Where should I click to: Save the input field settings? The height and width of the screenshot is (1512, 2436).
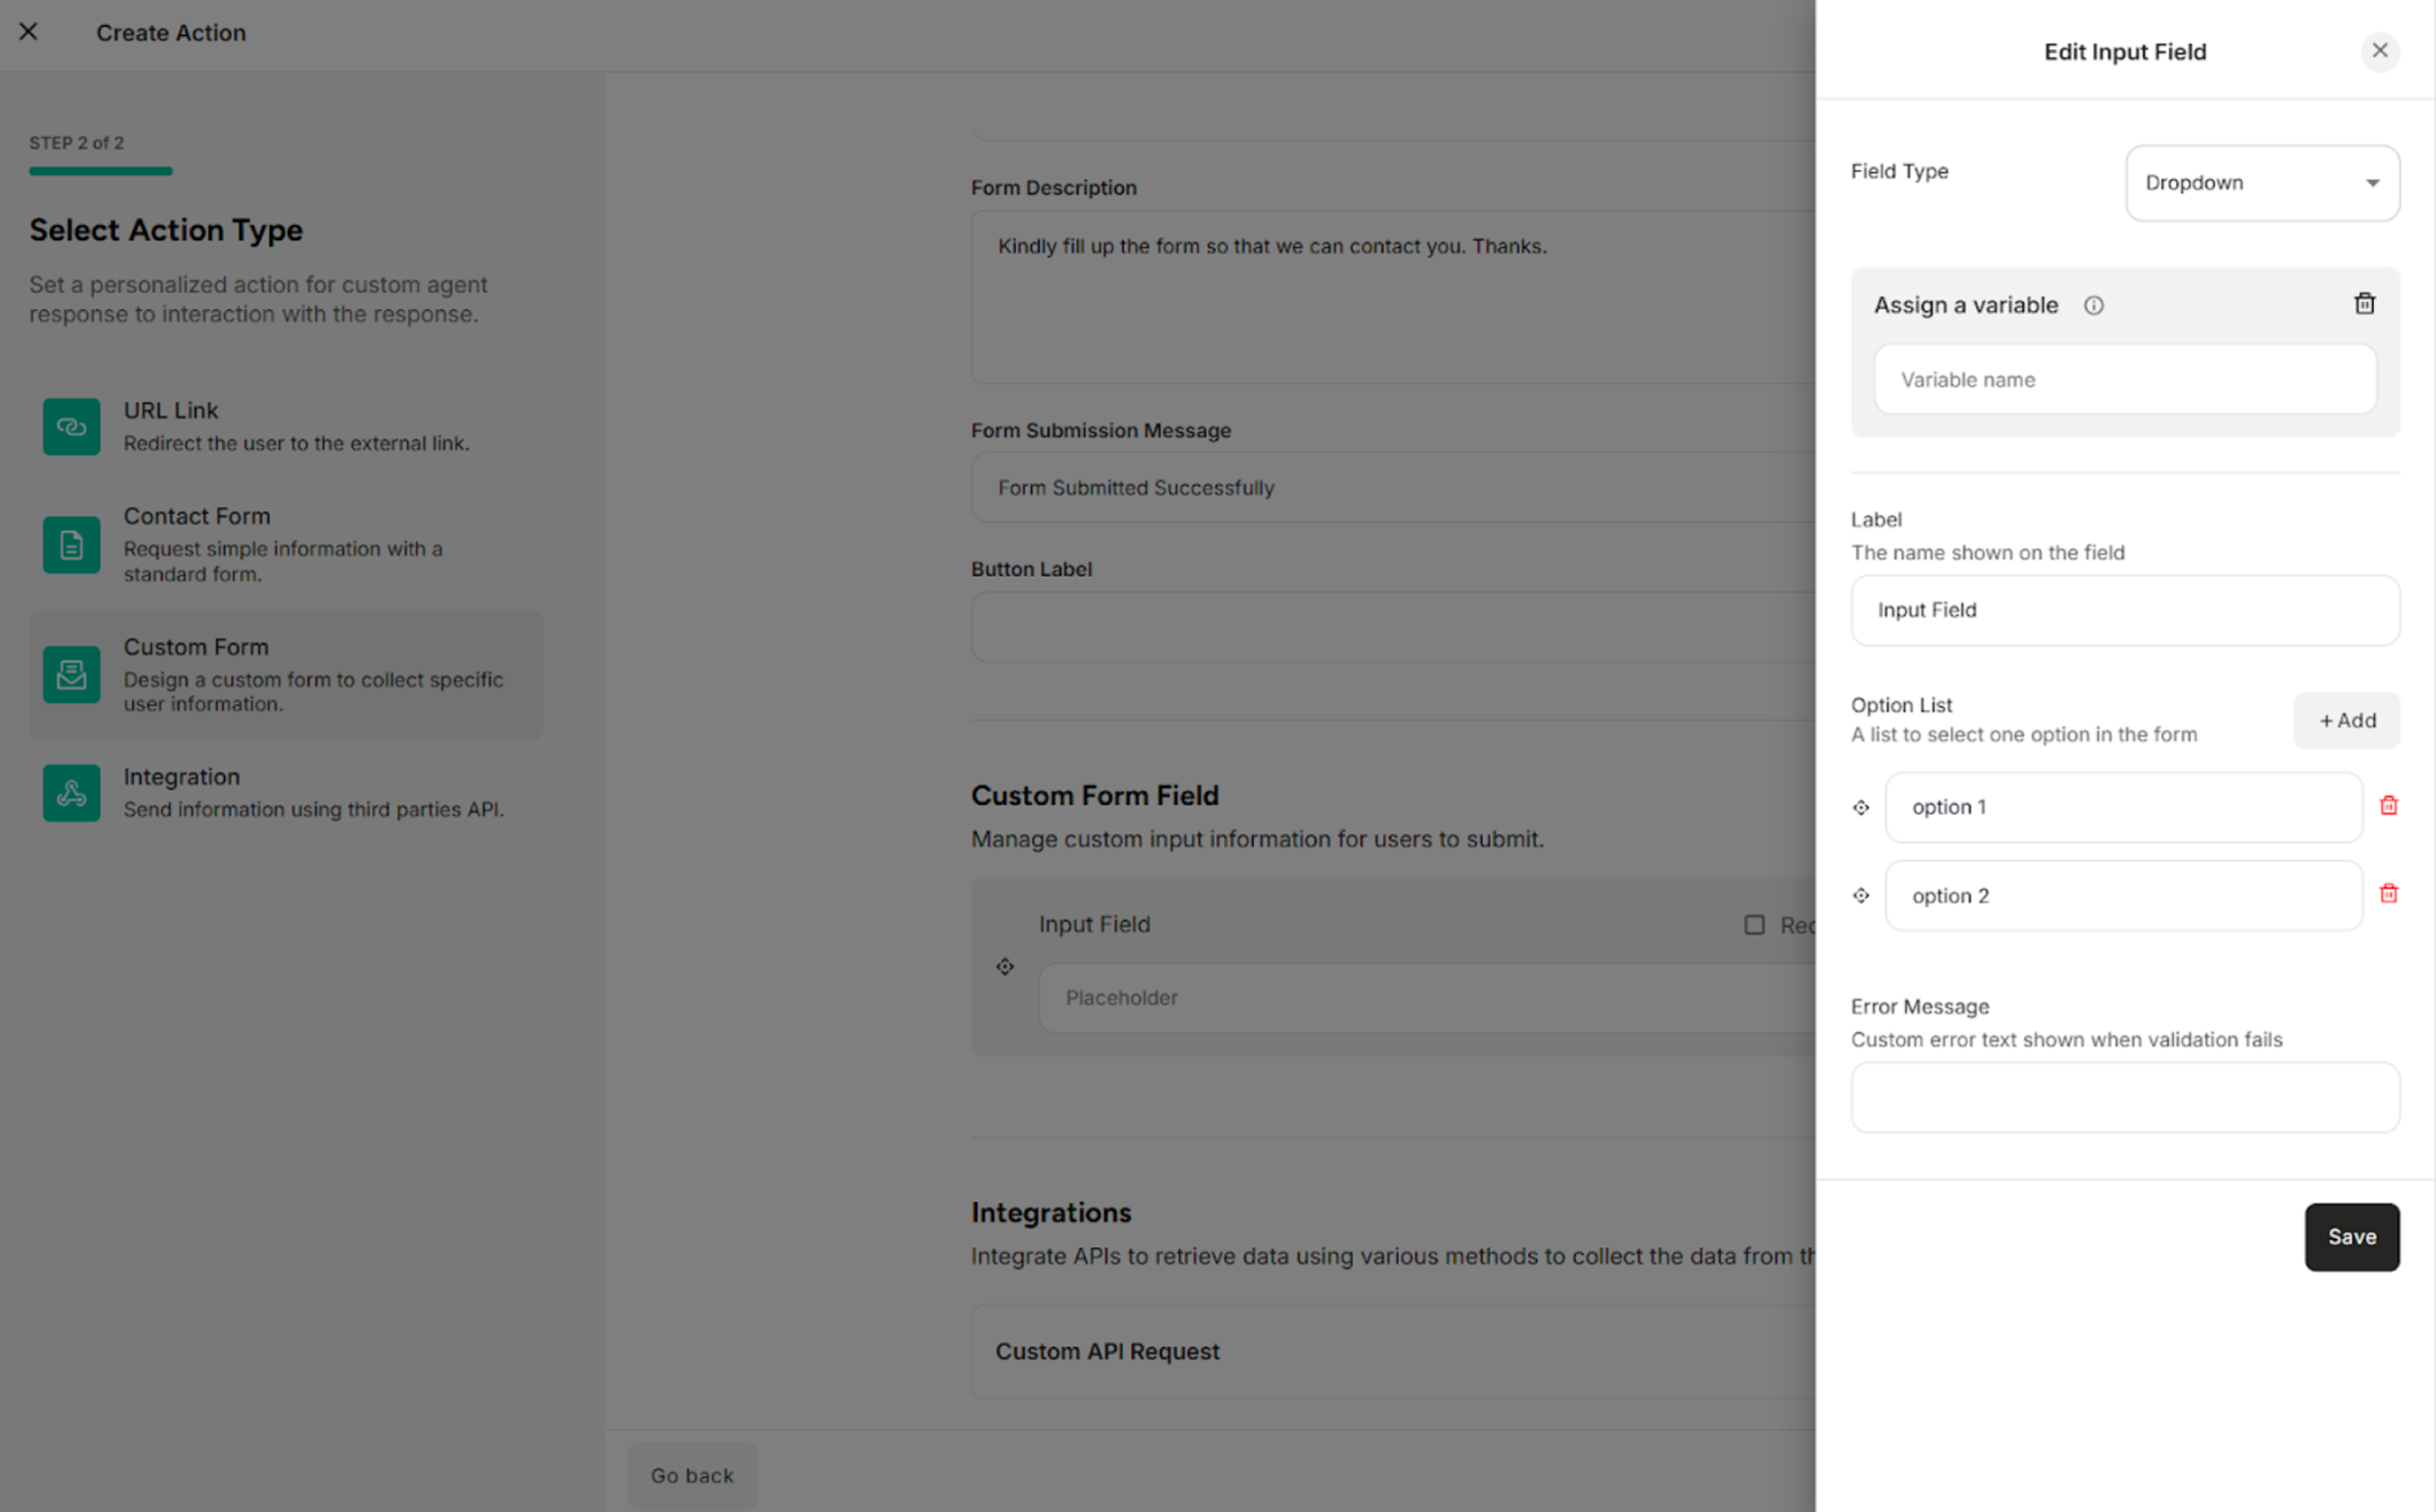(x=2351, y=1236)
